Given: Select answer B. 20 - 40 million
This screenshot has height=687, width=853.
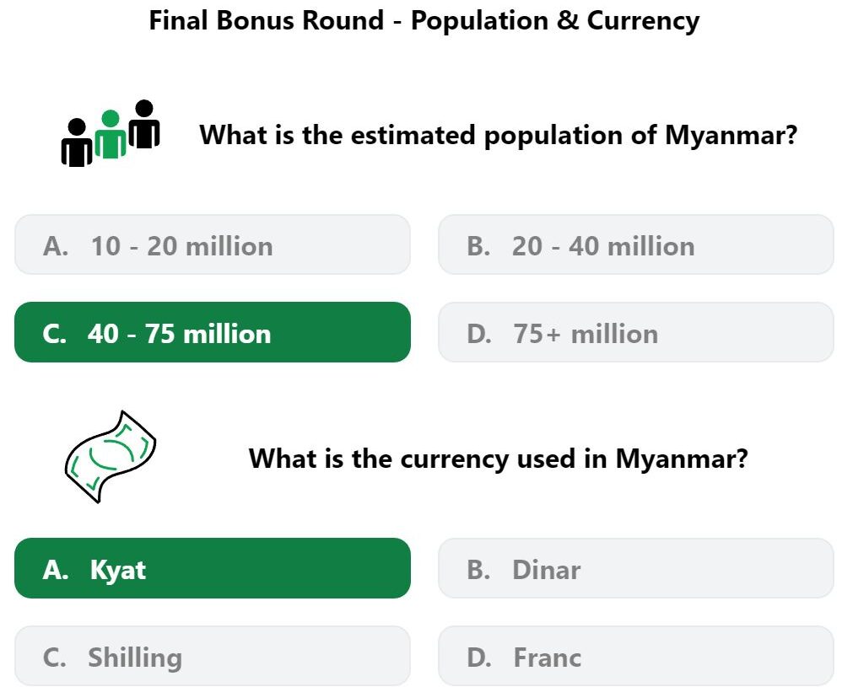Looking at the screenshot, I should (x=636, y=244).
